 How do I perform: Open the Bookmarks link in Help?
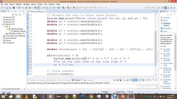(x=167, y=28)
